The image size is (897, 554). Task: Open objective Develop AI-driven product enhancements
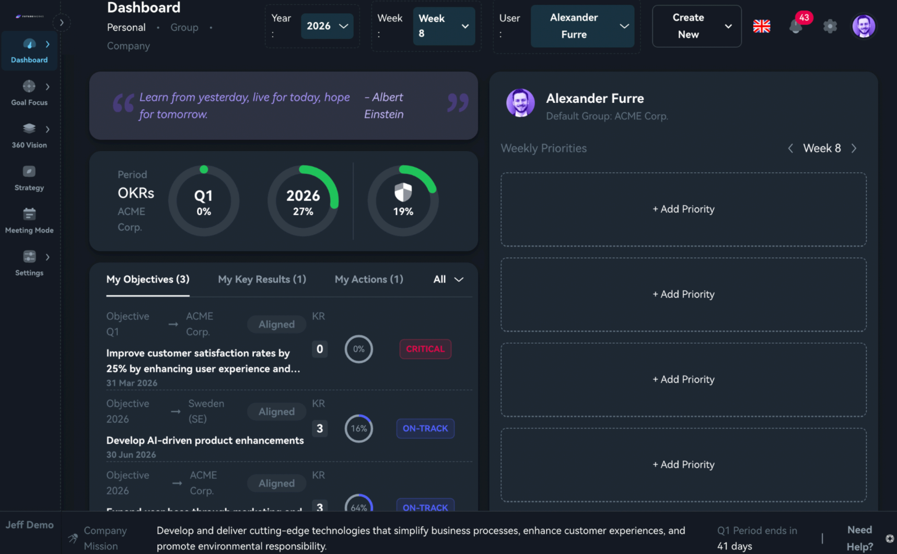click(205, 441)
